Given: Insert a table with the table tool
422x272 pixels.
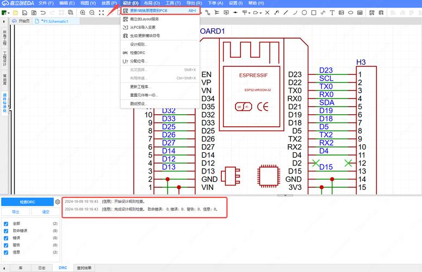Looking at the screenshot, I should click(x=360, y=13).
